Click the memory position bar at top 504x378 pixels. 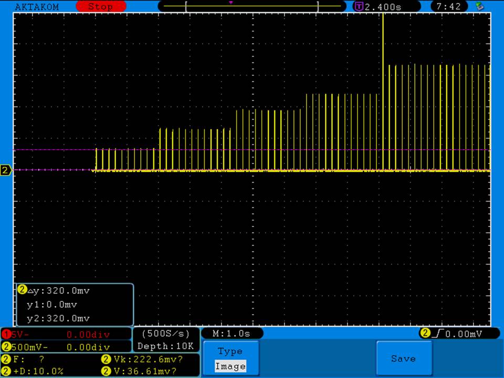252,7
